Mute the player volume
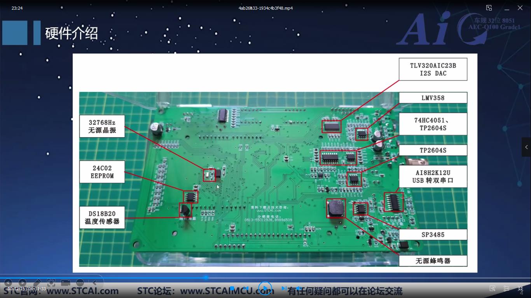Viewport: 531px width, 298px height. (x=298, y=288)
